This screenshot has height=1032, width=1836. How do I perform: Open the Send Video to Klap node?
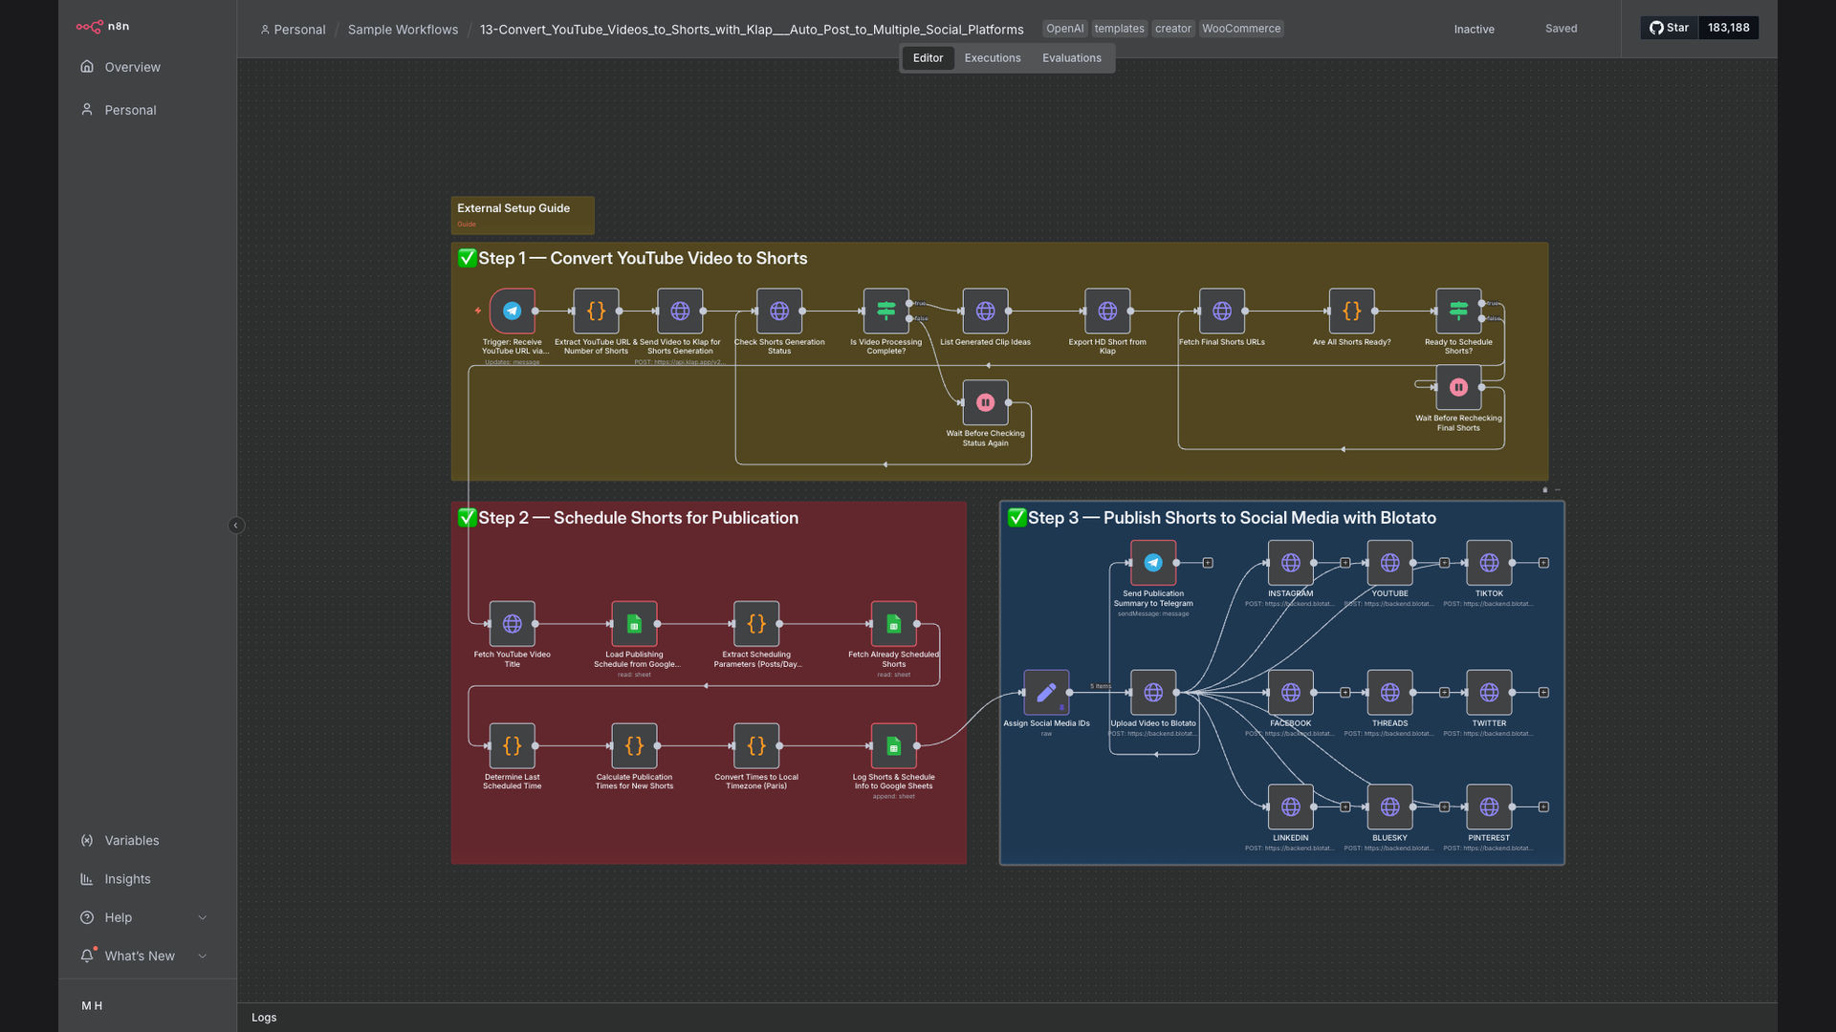[x=680, y=311]
